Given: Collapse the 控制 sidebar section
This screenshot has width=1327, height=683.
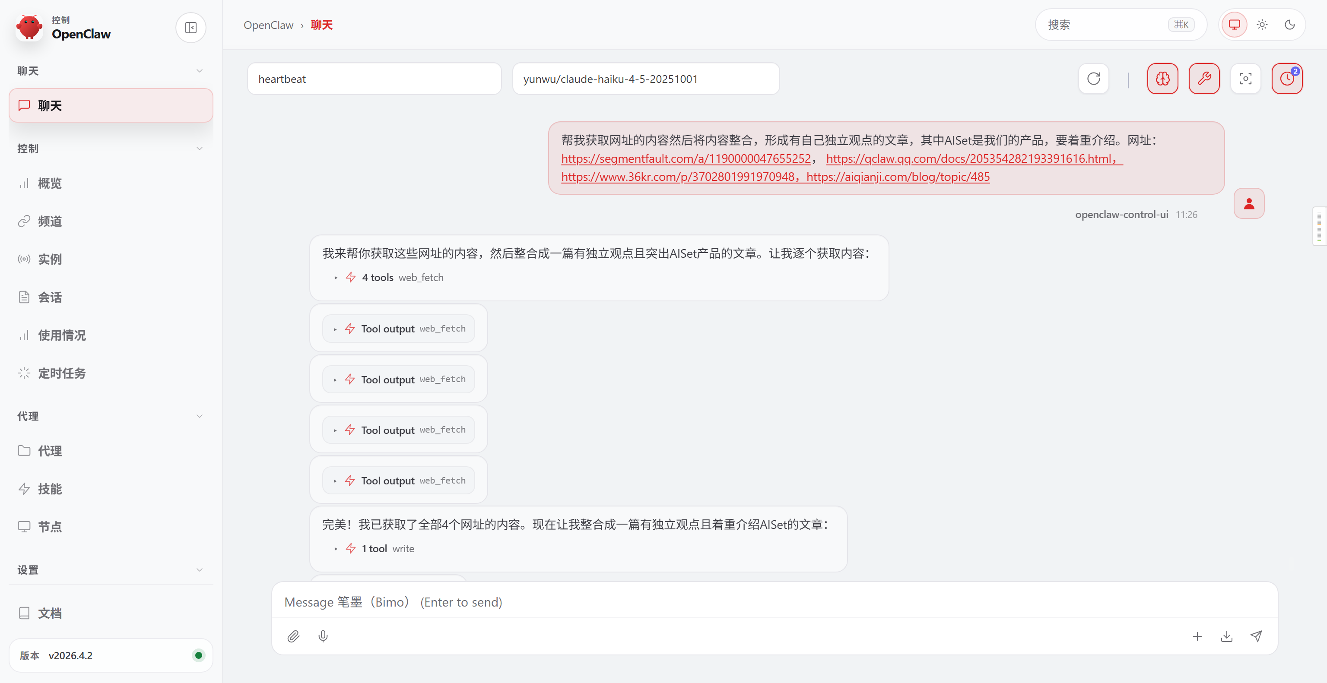Looking at the screenshot, I should coord(111,148).
